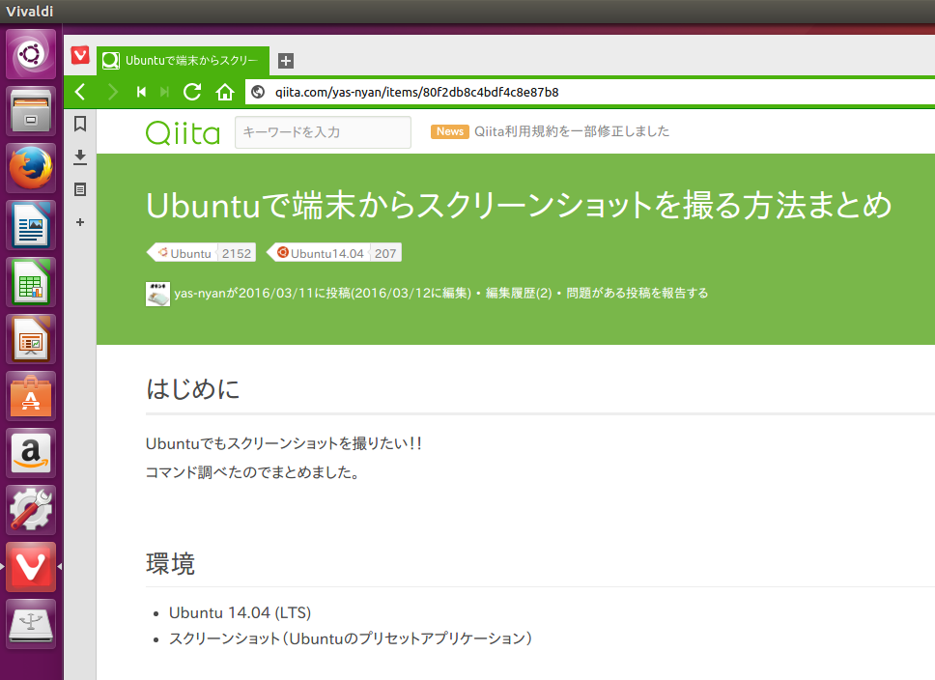Show site info globe icon
The width and height of the screenshot is (935, 680).
tap(258, 92)
